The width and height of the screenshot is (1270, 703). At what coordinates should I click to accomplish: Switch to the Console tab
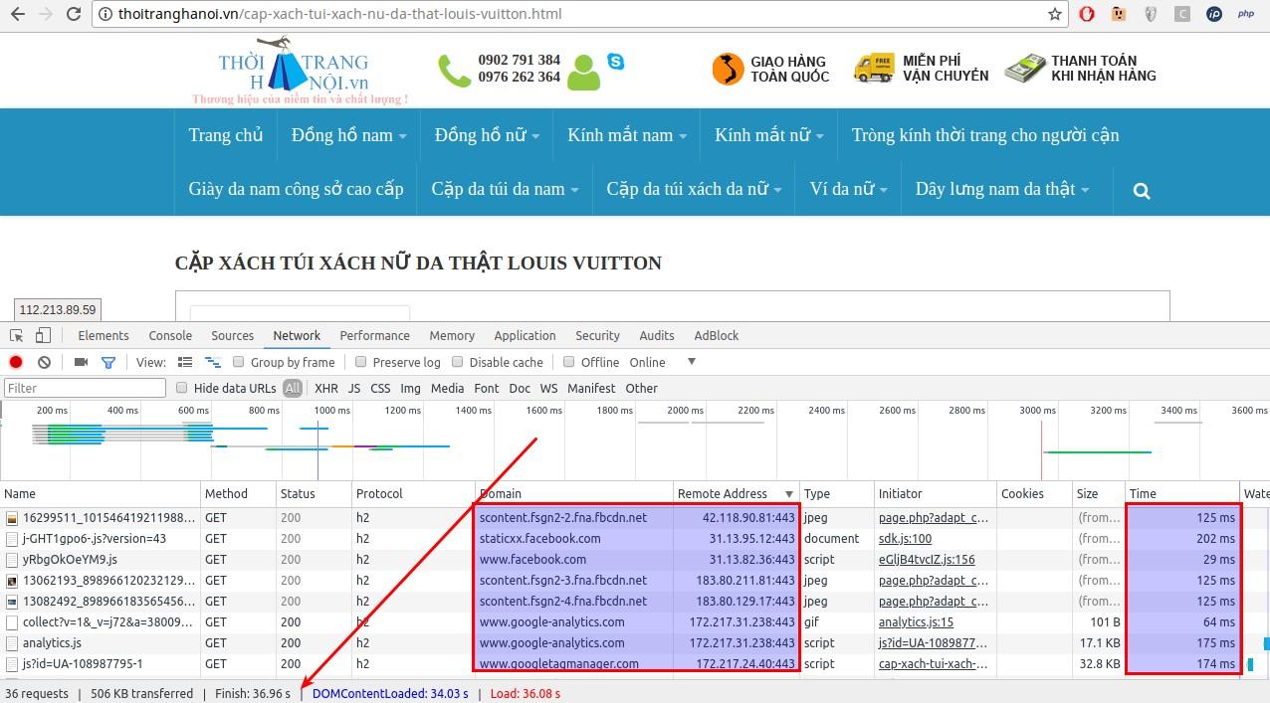click(170, 336)
